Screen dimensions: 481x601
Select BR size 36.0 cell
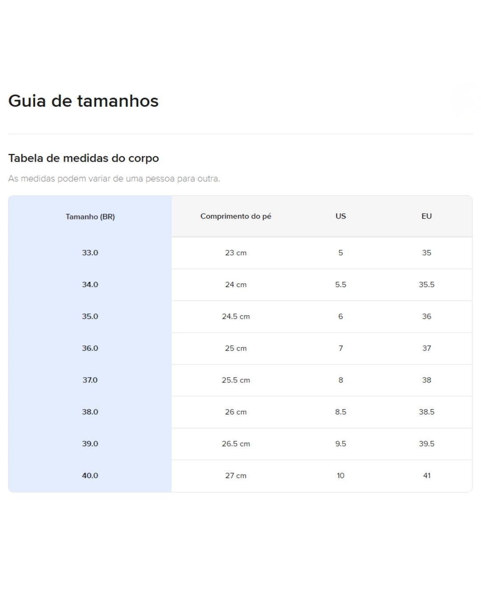[x=90, y=348]
